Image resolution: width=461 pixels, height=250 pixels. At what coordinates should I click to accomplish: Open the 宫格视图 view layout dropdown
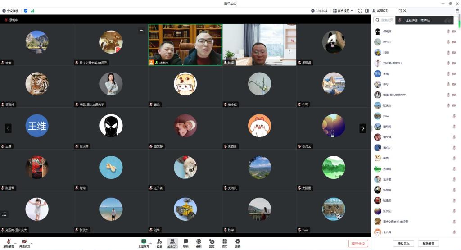tap(343, 11)
